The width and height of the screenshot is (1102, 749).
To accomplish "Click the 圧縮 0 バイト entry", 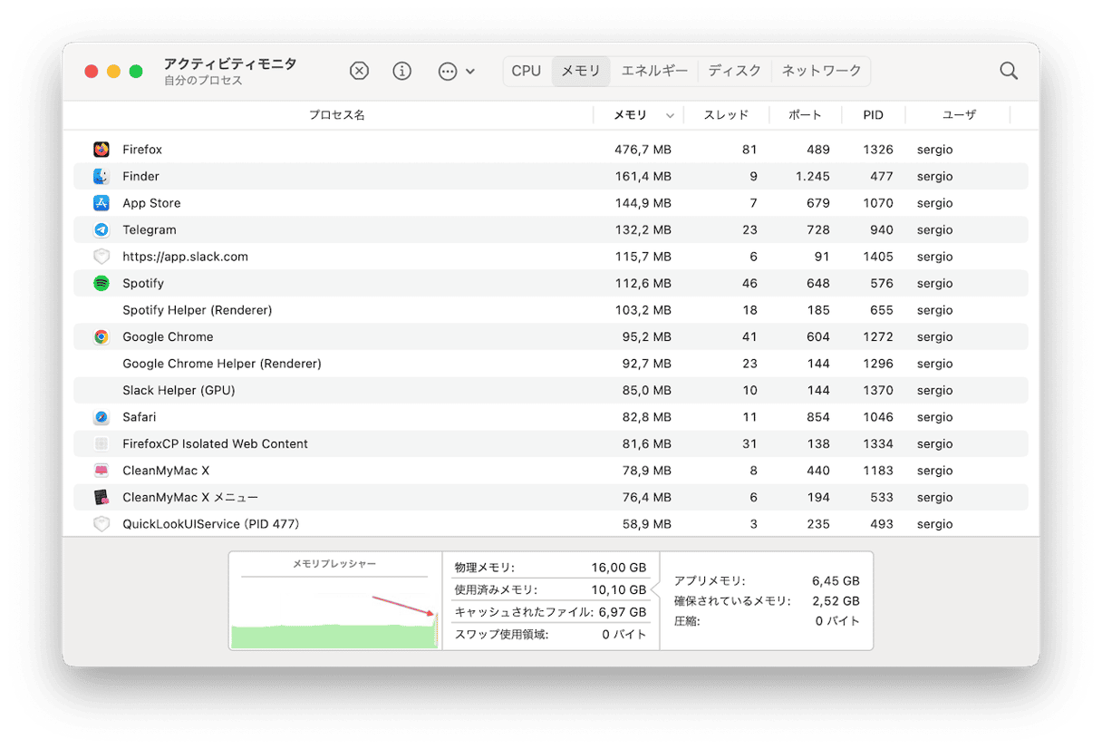I will coord(767,621).
